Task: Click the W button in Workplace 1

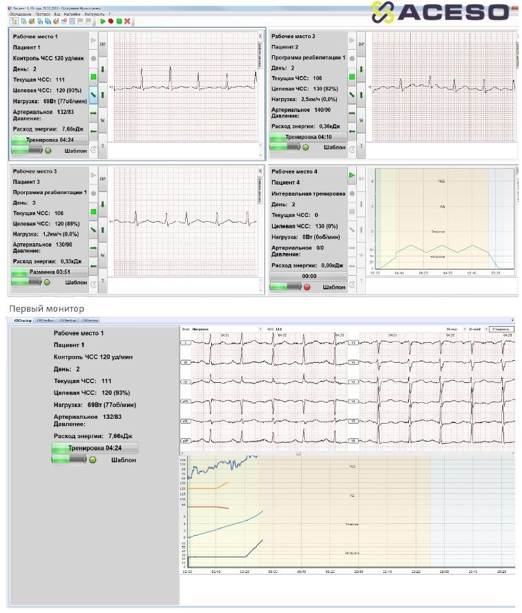Action: pyautogui.click(x=102, y=120)
